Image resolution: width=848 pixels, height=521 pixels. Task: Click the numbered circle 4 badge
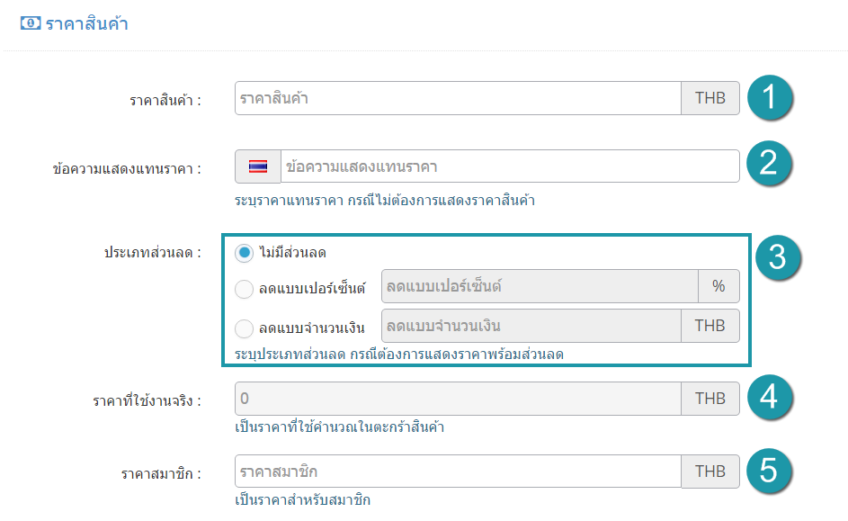pyautogui.click(x=770, y=398)
